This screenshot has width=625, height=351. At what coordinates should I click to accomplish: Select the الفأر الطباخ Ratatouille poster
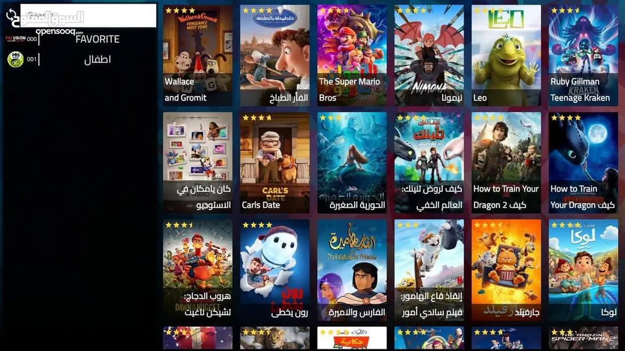pos(275,55)
